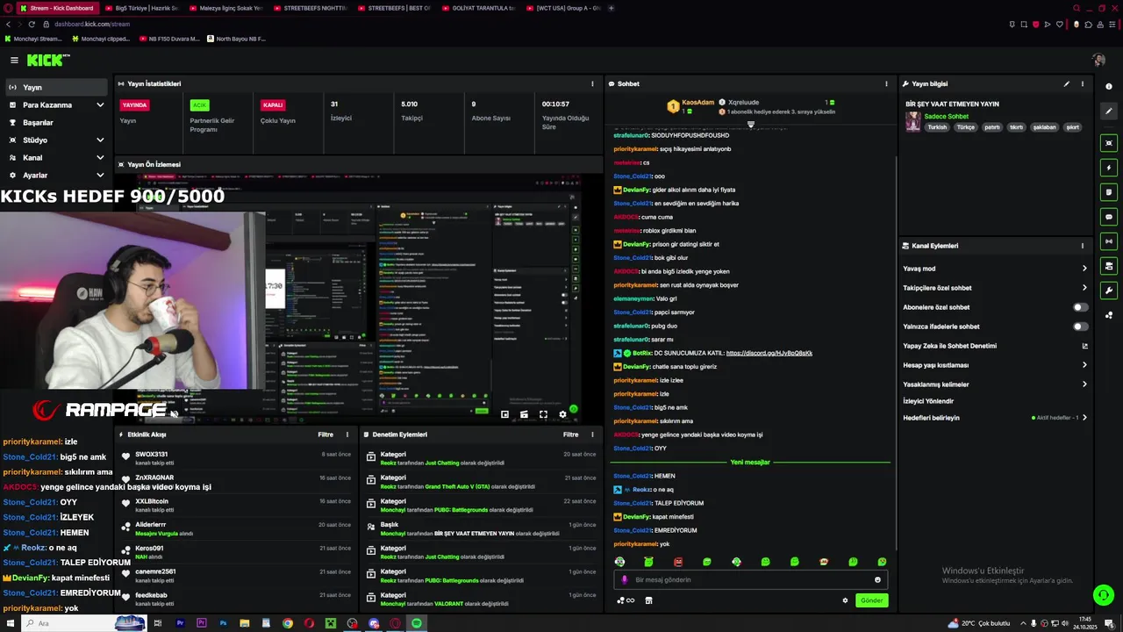1123x632 pixels.
Task: Open Chrome from the taskbar
Action: [x=288, y=623]
